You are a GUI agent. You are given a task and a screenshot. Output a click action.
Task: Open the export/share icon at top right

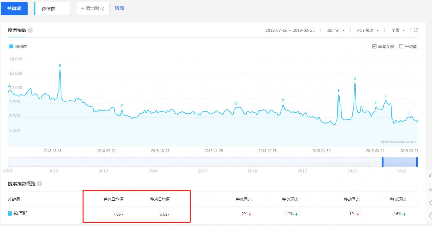click(x=416, y=30)
